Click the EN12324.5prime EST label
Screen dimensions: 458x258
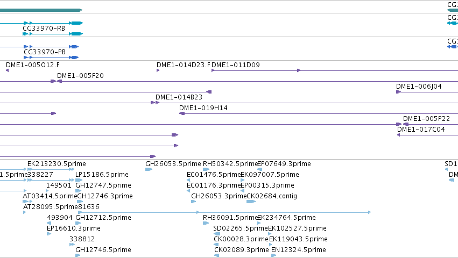299,250
